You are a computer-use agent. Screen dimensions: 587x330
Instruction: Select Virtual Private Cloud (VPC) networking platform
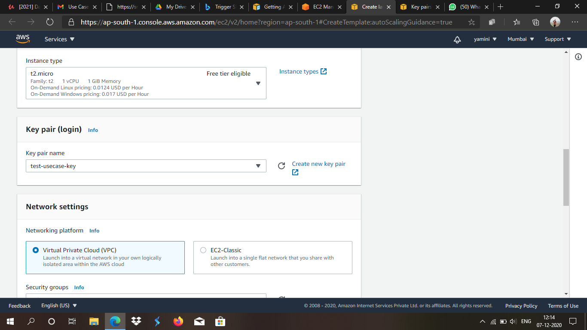(x=105, y=257)
